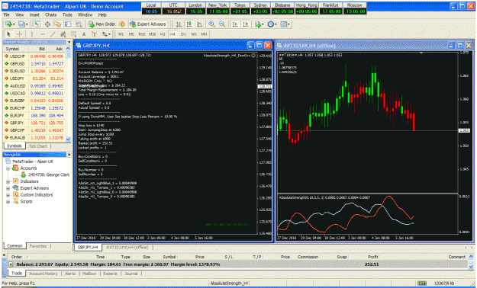Image resolution: width=477 pixels, height=288 pixels.
Task: Open the Indicators list dropdown
Action: (x=259, y=24)
